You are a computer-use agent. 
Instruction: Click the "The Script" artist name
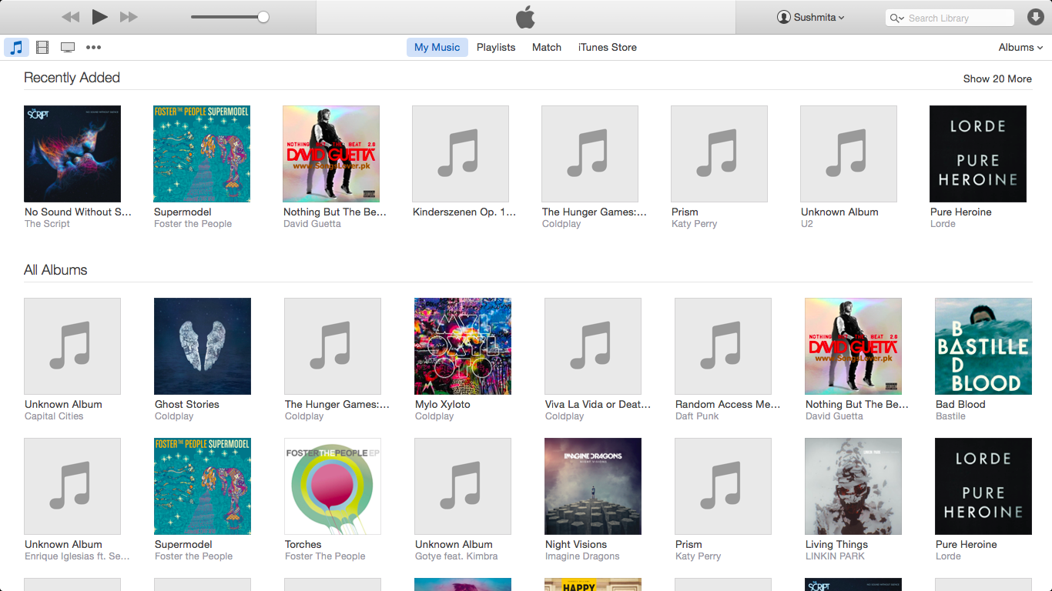(47, 224)
